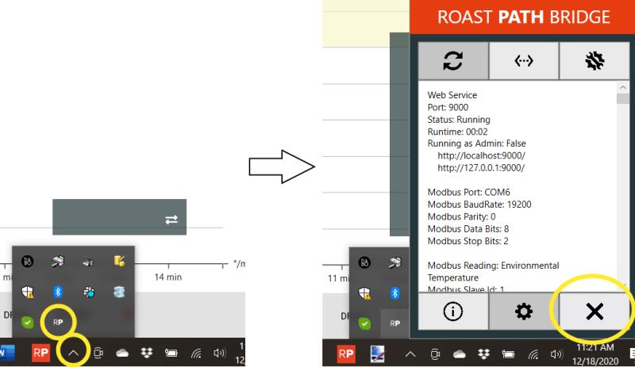Open Meet Now in right screenshot taskbar
This screenshot has width=635, height=367.
pyautogui.click(x=435, y=354)
